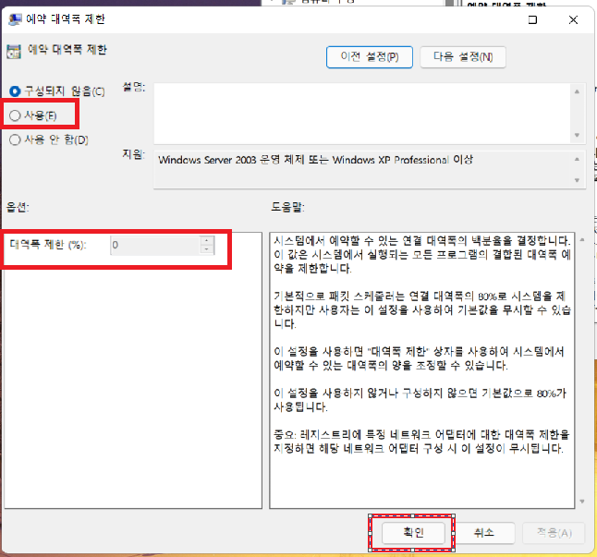
Task: Click the title bar window icon
Action: tap(15, 19)
